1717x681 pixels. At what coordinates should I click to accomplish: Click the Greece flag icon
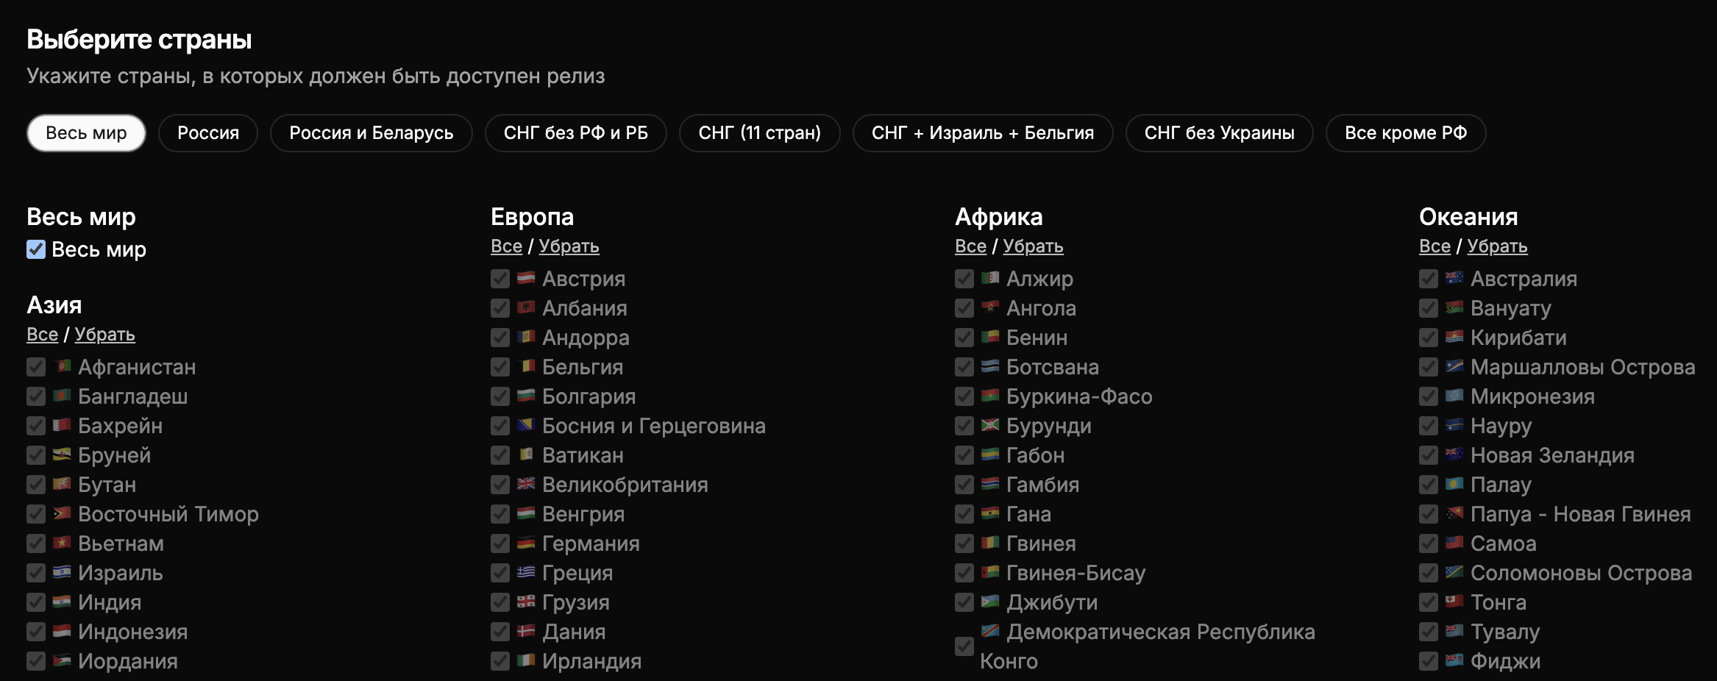click(x=525, y=572)
